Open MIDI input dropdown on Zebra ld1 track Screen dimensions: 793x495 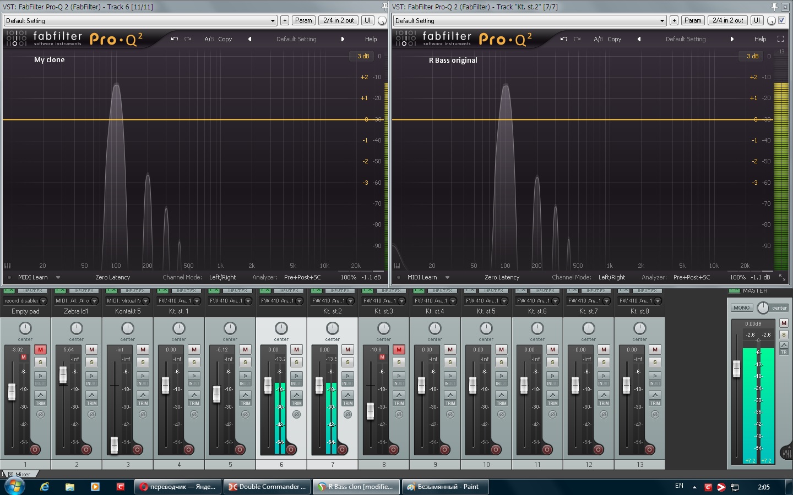click(x=94, y=301)
